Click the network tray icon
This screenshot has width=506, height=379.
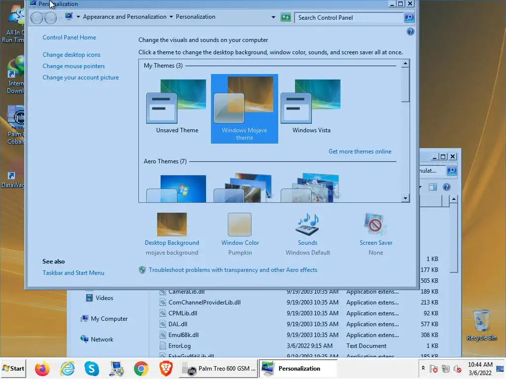446,368
